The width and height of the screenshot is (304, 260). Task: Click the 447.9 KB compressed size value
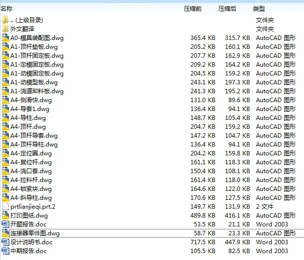(x=237, y=242)
